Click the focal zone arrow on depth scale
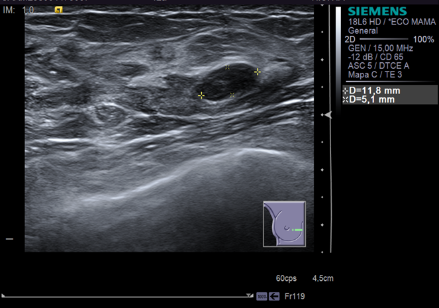439x308 pixels. click(328, 115)
